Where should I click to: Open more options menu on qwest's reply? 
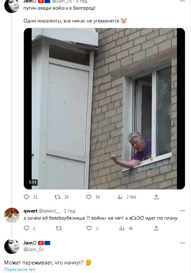click(182, 211)
